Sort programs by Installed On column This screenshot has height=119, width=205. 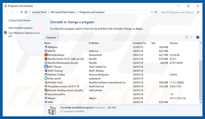139,43
